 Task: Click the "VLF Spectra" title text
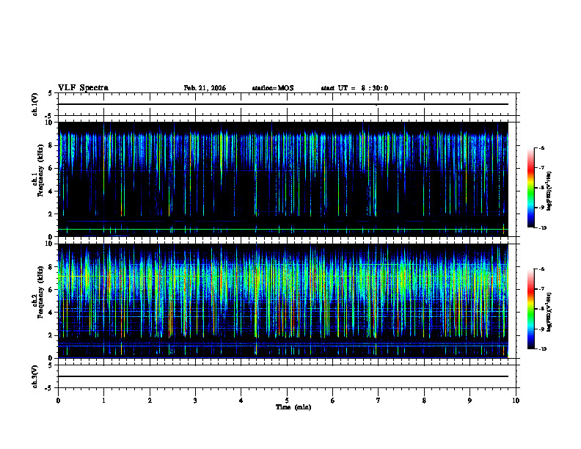[83, 88]
